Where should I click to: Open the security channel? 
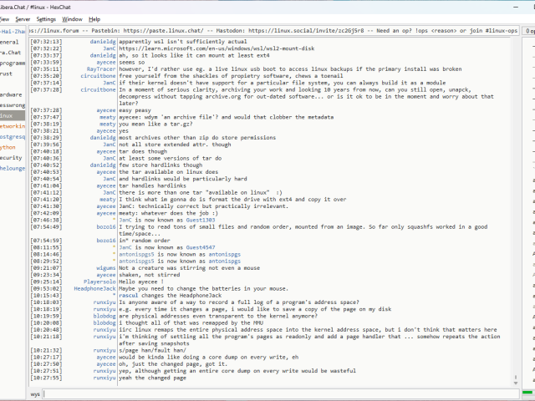click(x=10, y=157)
